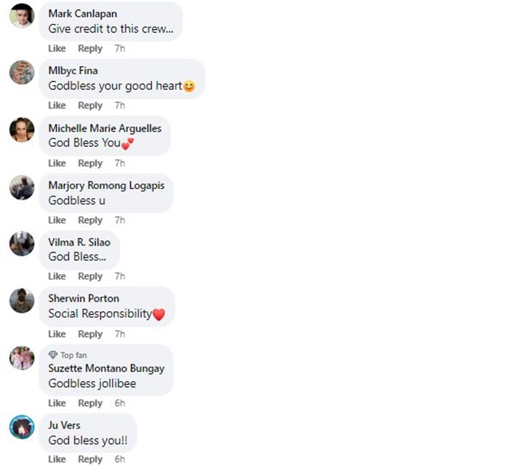The height and width of the screenshot is (466, 505).
Task: Like Mark Canlapan's comment
Action: (x=57, y=48)
